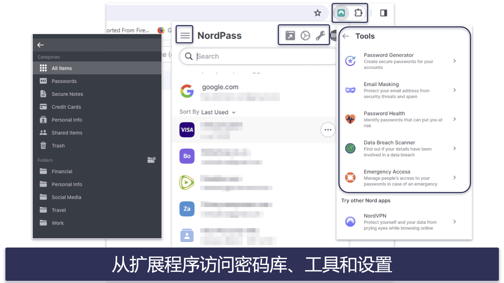Click the NordVPN logo icon
This screenshot has width=504, height=283.
point(350,222)
